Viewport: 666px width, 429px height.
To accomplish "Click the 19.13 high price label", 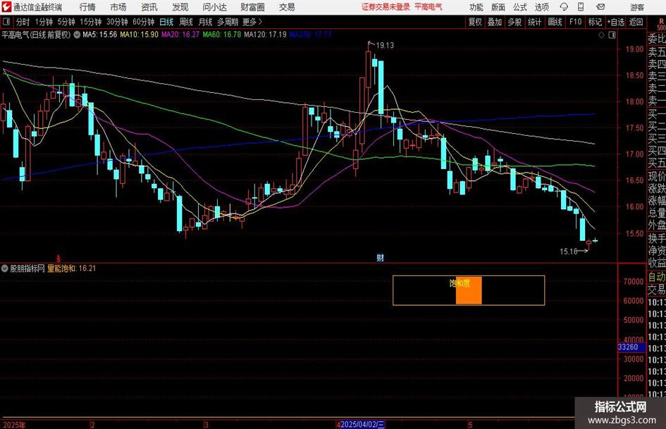I will point(385,45).
